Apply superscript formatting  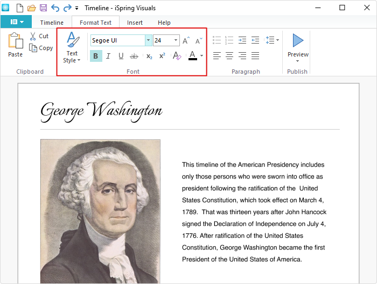[x=162, y=56]
